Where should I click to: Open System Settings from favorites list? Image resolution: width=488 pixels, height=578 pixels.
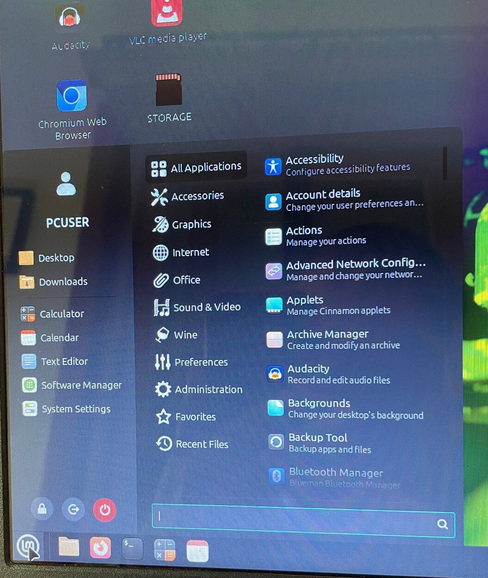click(x=67, y=409)
